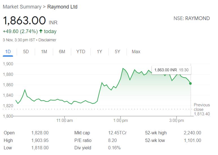Show the 1M price chart
Viewport: 218px width, 155px height.
click(44, 51)
